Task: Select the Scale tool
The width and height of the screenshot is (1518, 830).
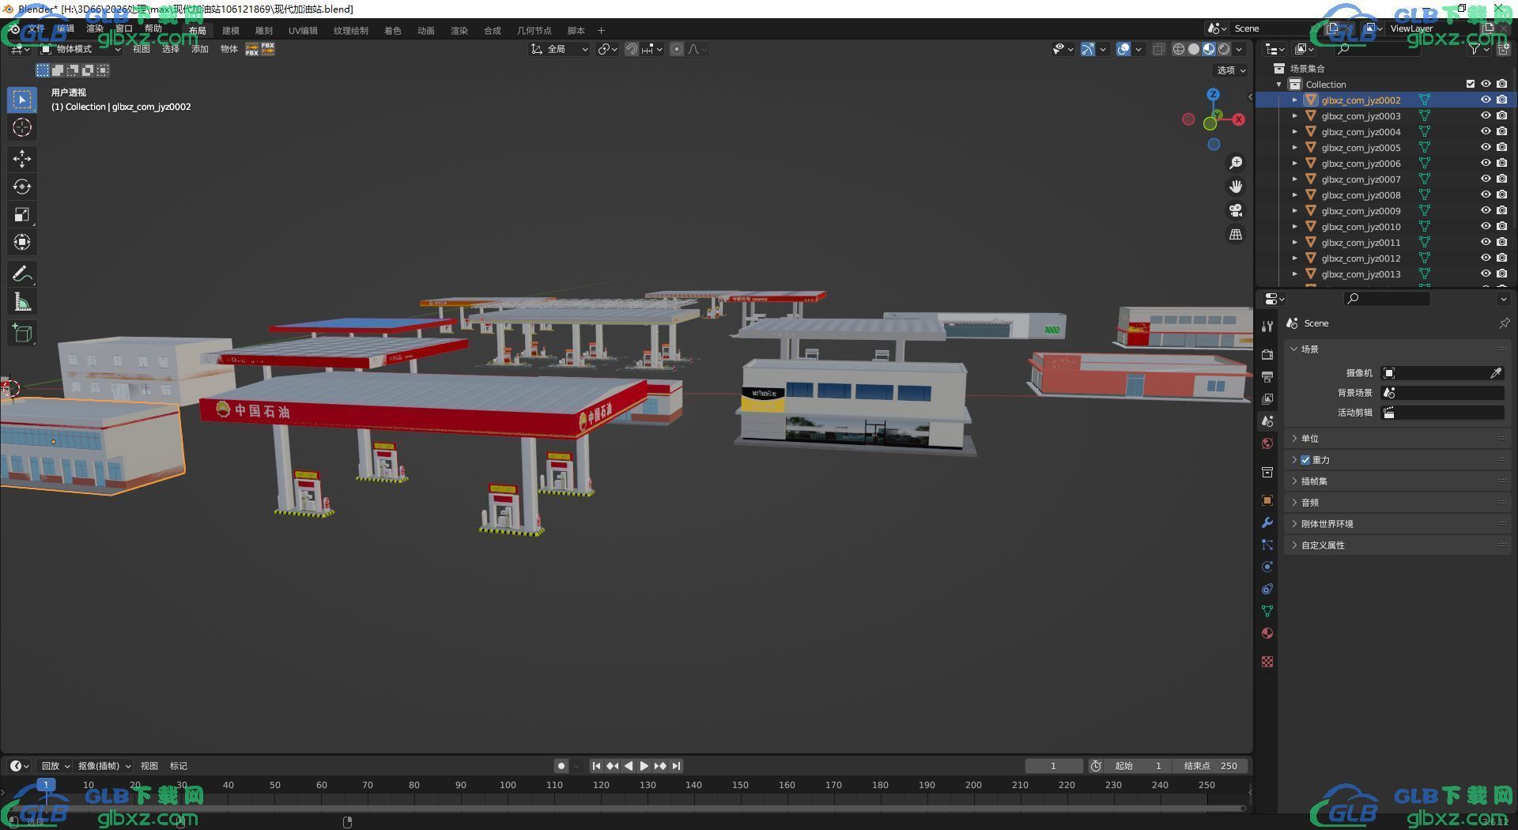Action: pyautogui.click(x=22, y=214)
